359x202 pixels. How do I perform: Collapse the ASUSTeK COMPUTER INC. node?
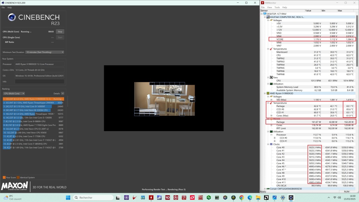pos(265,17)
